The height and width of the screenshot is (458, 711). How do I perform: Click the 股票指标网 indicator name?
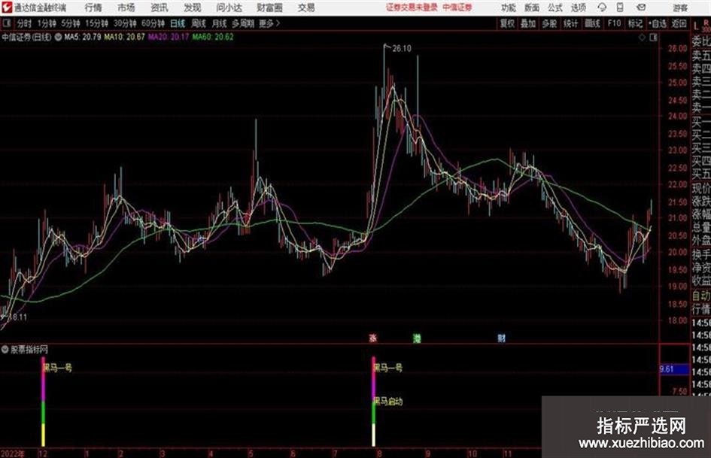pos(29,350)
